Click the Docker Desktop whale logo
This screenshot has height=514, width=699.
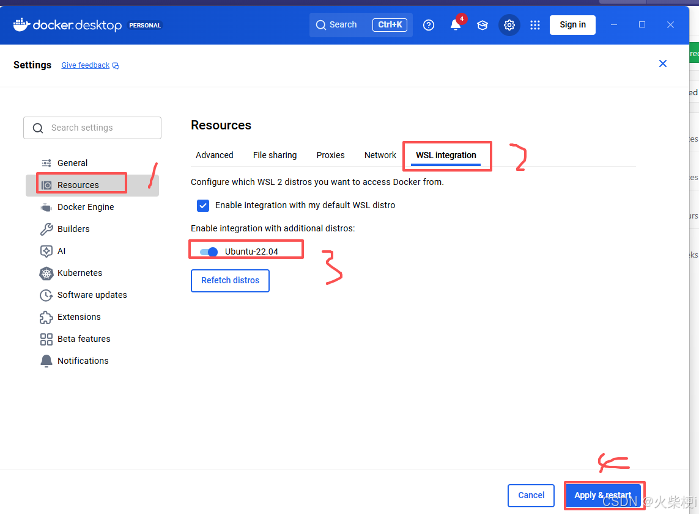21,25
